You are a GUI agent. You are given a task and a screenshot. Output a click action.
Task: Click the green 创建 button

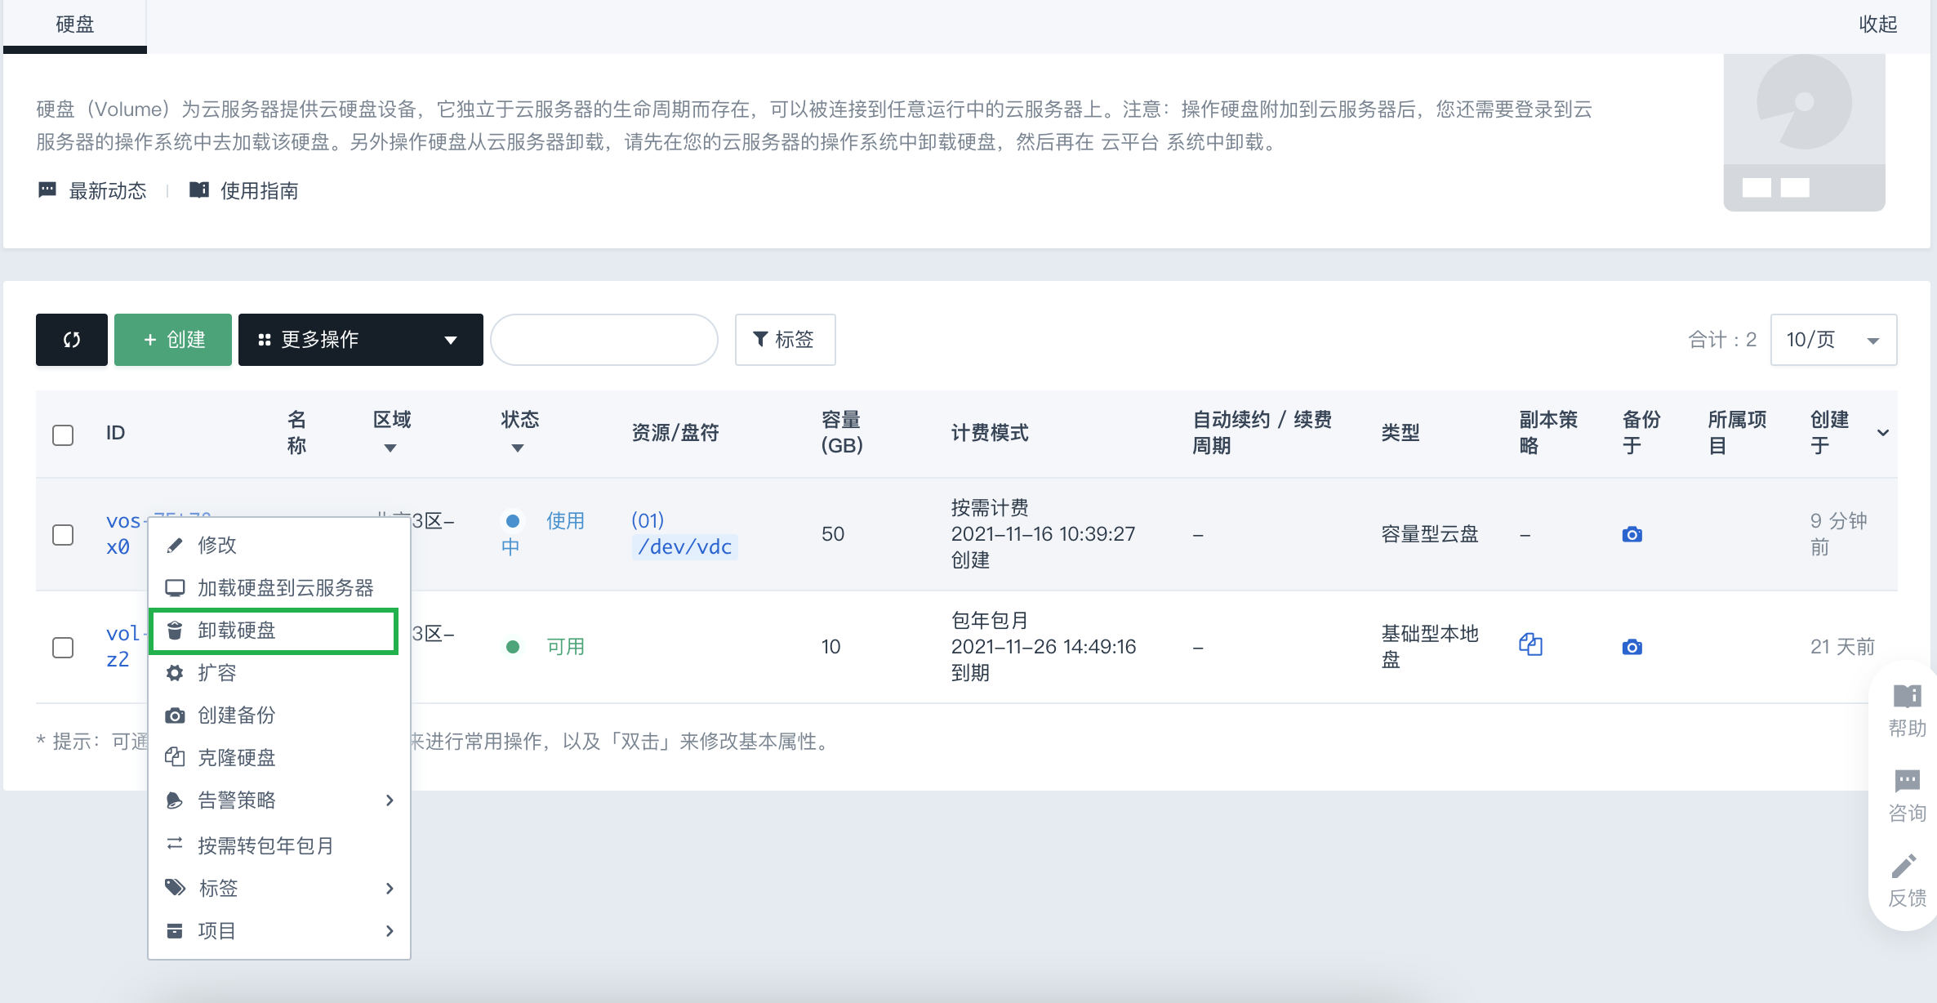click(x=173, y=340)
